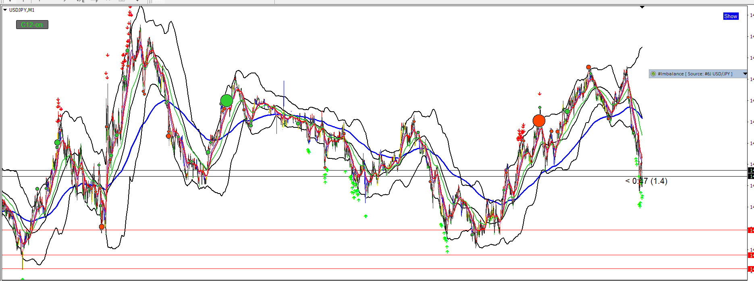This screenshot has width=754, height=281.
Task: Toggle the C12-on indicator button
Action: pos(32,25)
